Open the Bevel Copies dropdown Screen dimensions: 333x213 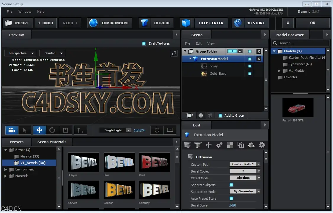point(245,171)
